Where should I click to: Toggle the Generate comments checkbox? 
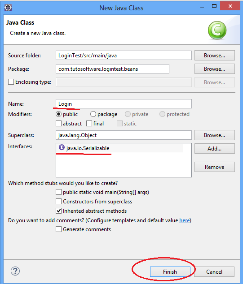pyautogui.click(x=58, y=229)
